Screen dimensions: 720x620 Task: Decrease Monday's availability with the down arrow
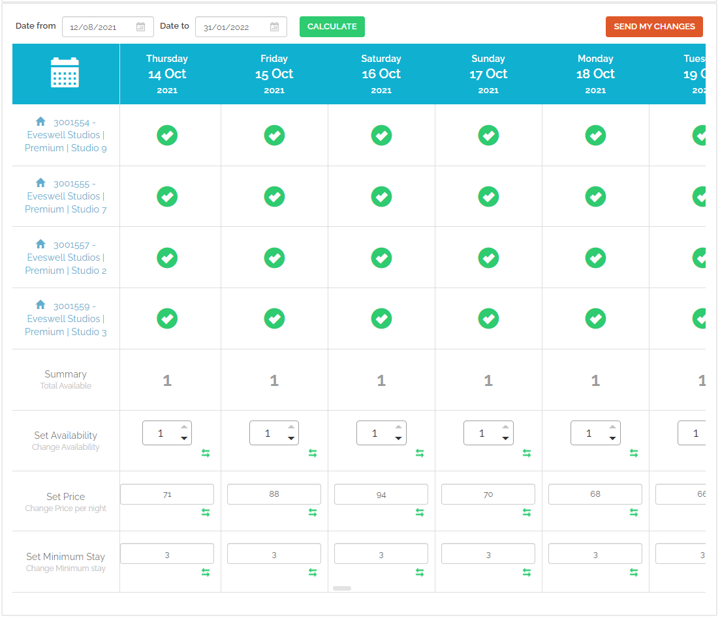coord(612,439)
